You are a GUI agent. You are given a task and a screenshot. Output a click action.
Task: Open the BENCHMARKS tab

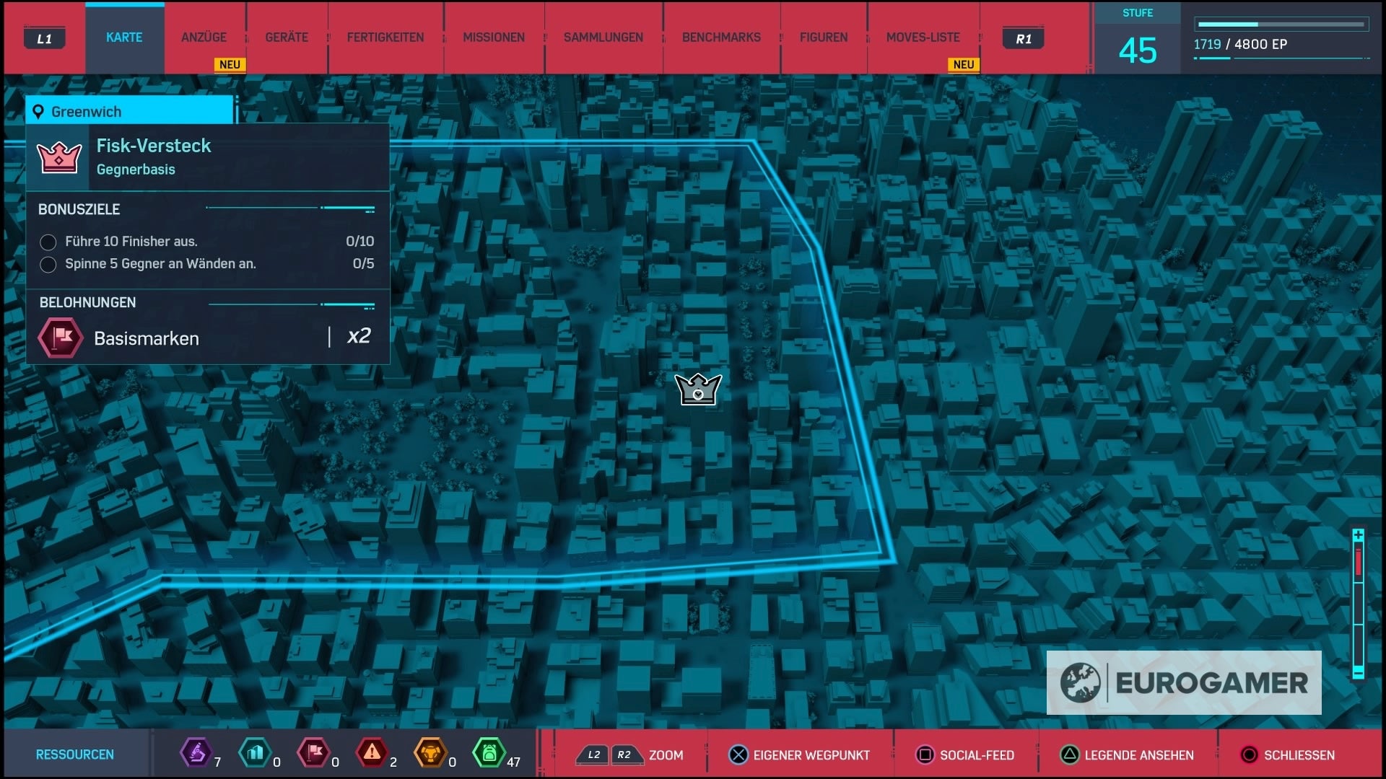pos(721,38)
